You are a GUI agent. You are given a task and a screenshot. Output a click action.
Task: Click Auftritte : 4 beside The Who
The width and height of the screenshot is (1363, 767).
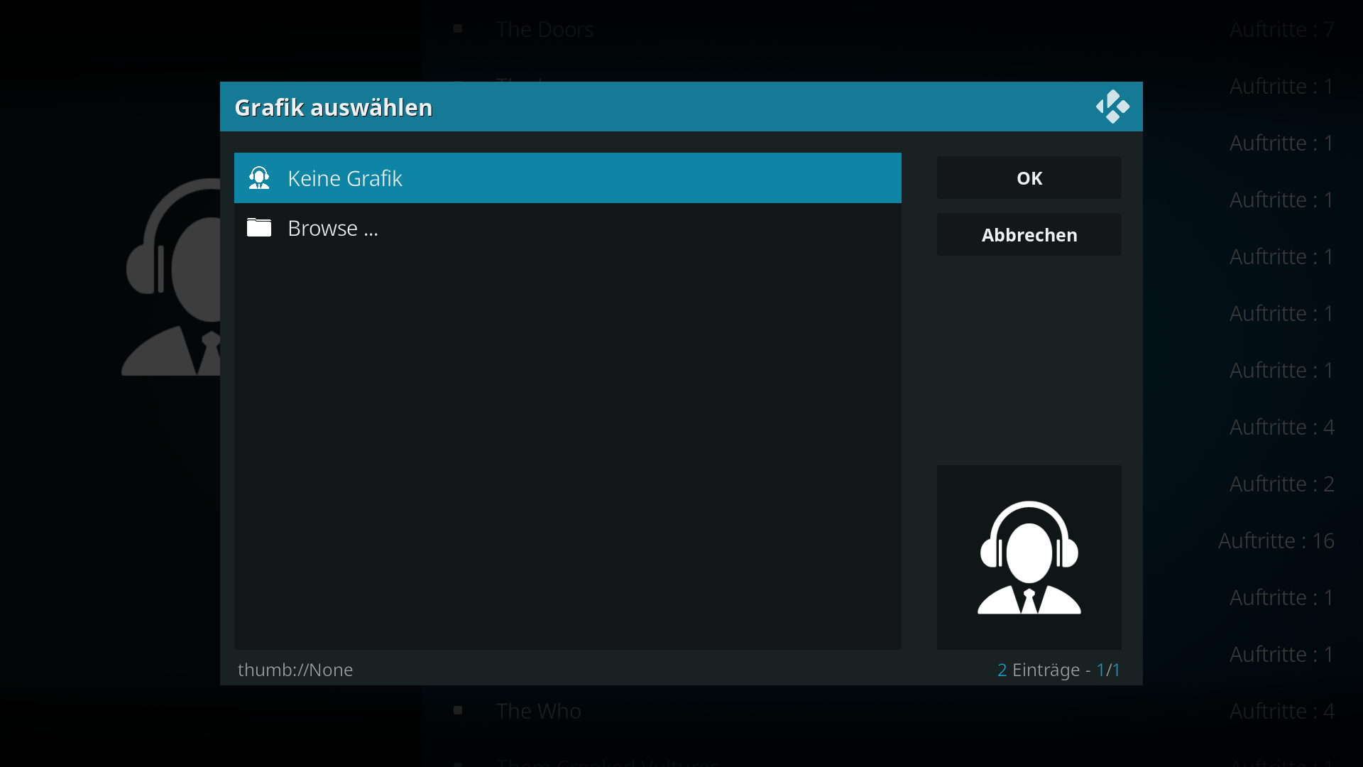(x=1282, y=711)
